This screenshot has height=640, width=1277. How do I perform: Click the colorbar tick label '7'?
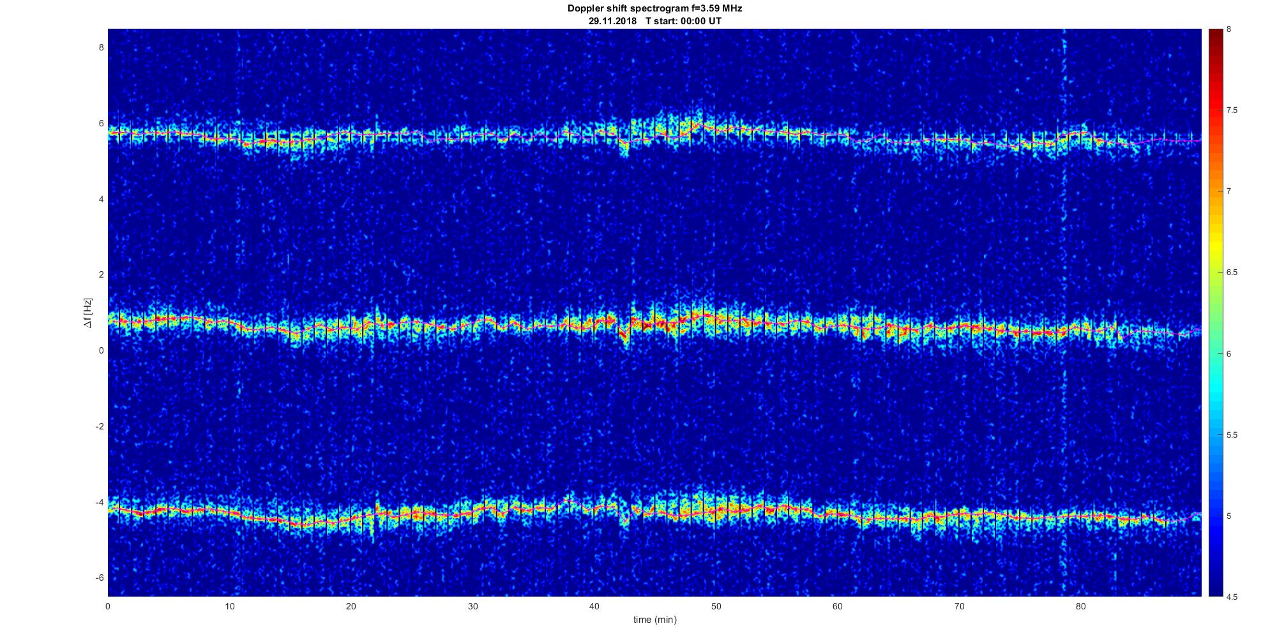(1229, 191)
